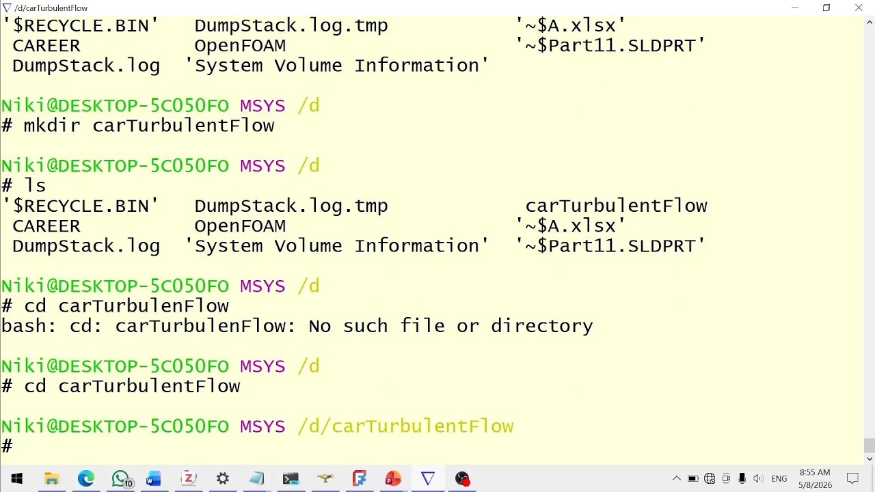Open the notepad-style app in the taskbar
The height and width of the screenshot is (492, 875).
pyautogui.click(x=256, y=478)
